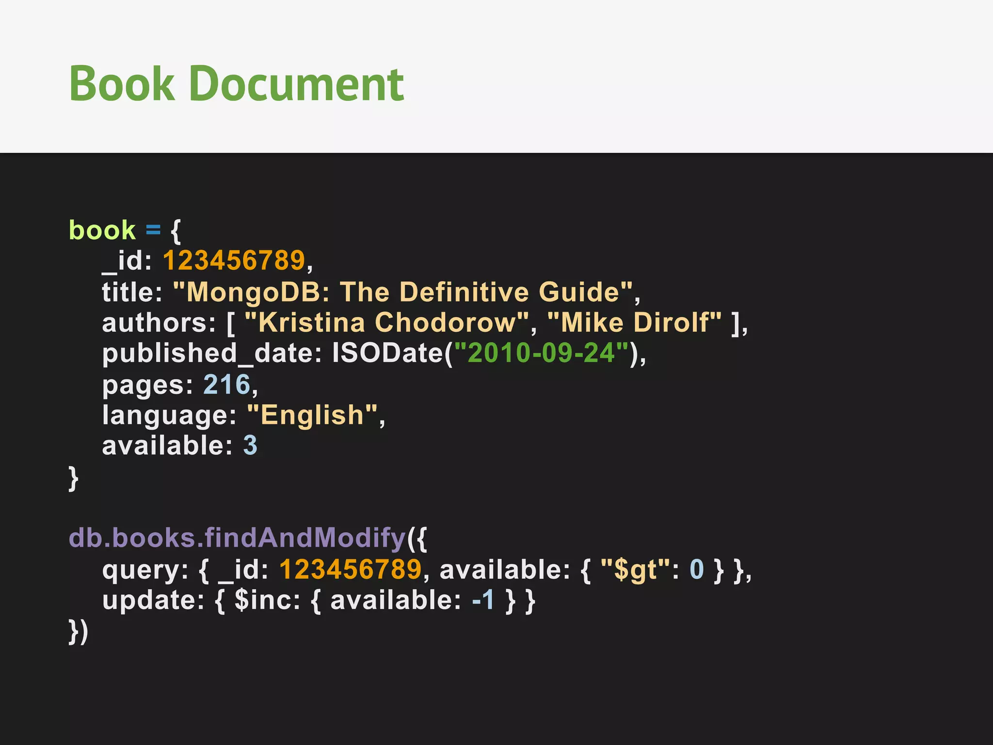This screenshot has height=745, width=993.
Task: Click the 'query:' key in findAndModify
Action: [x=145, y=570]
